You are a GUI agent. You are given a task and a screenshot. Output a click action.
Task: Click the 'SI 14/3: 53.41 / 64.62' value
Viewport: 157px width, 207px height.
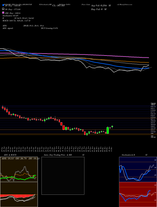[x=24, y=18]
